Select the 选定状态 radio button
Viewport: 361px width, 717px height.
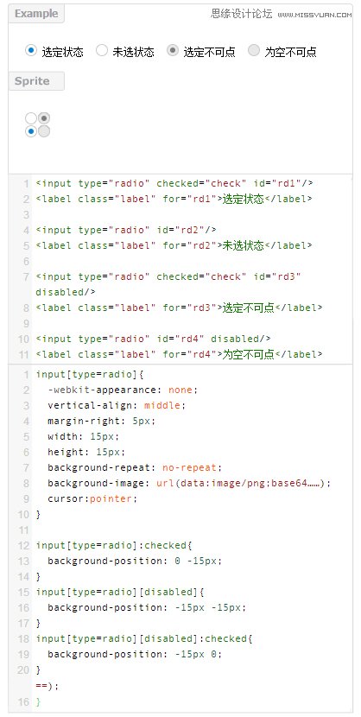(30, 50)
